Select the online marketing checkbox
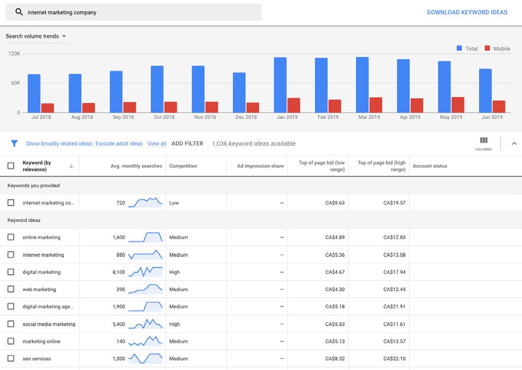 [x=11, y=237]
